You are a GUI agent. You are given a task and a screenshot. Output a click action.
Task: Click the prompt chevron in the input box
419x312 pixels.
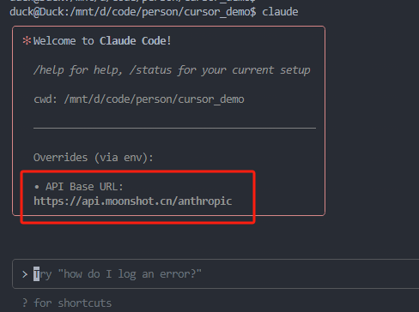coord(25,274)
